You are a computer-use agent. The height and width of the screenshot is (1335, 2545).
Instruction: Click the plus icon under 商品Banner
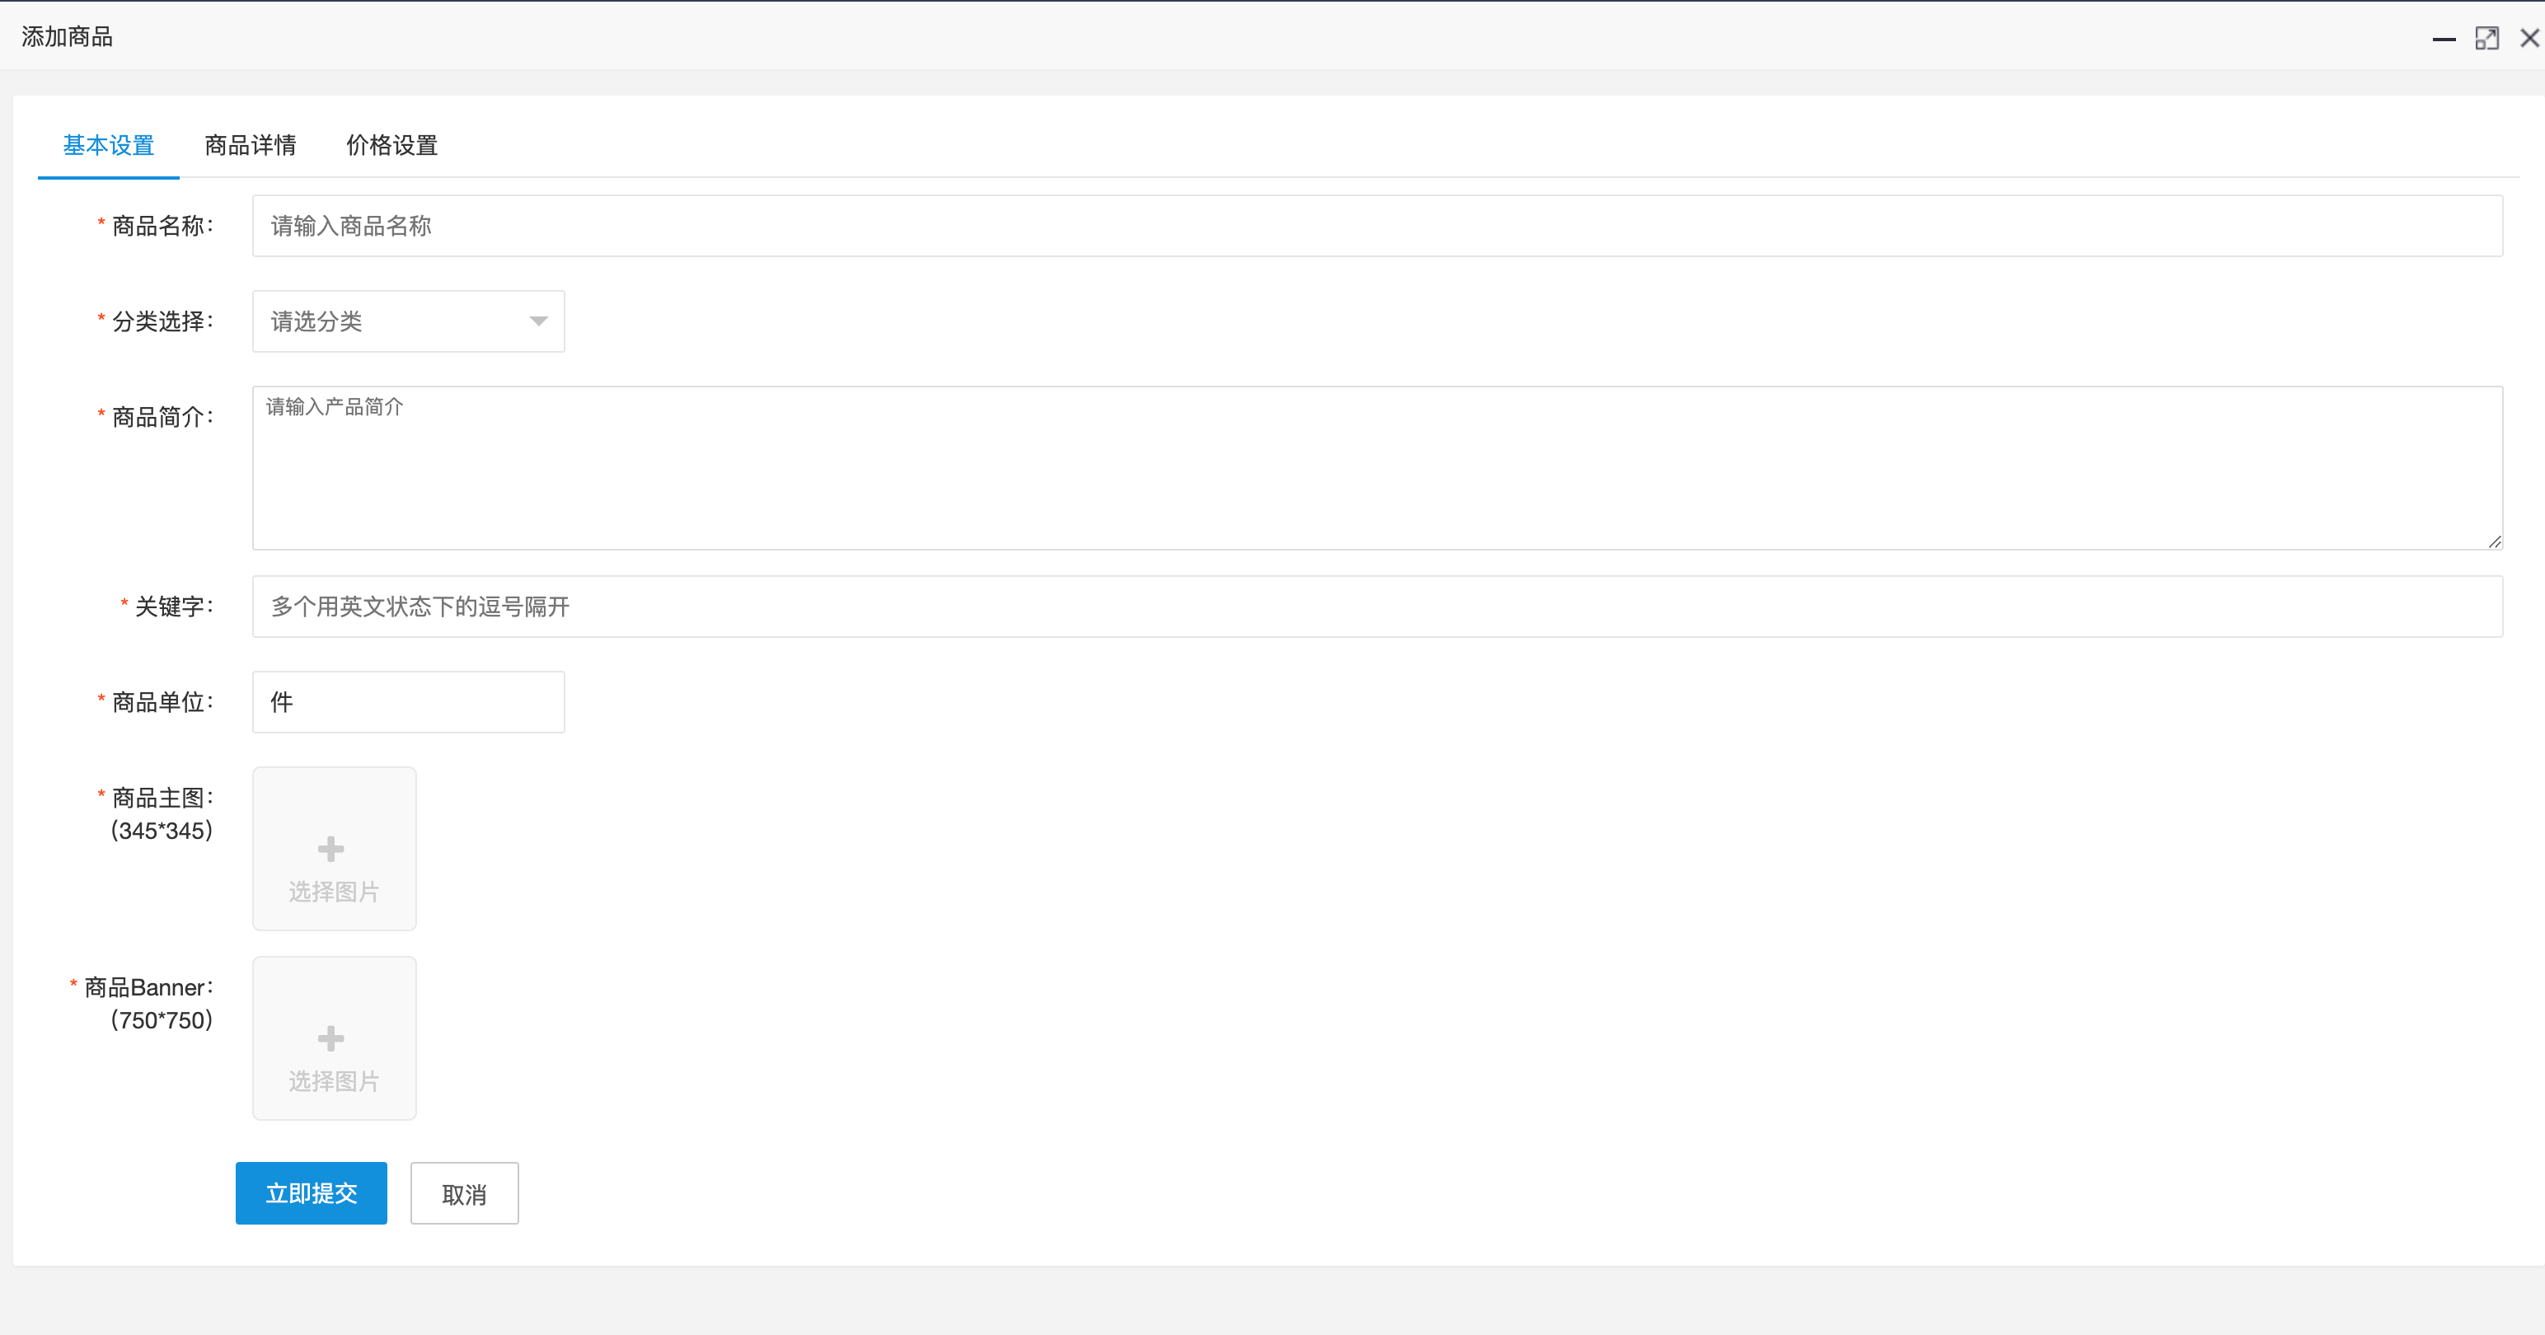(331, 1038)
